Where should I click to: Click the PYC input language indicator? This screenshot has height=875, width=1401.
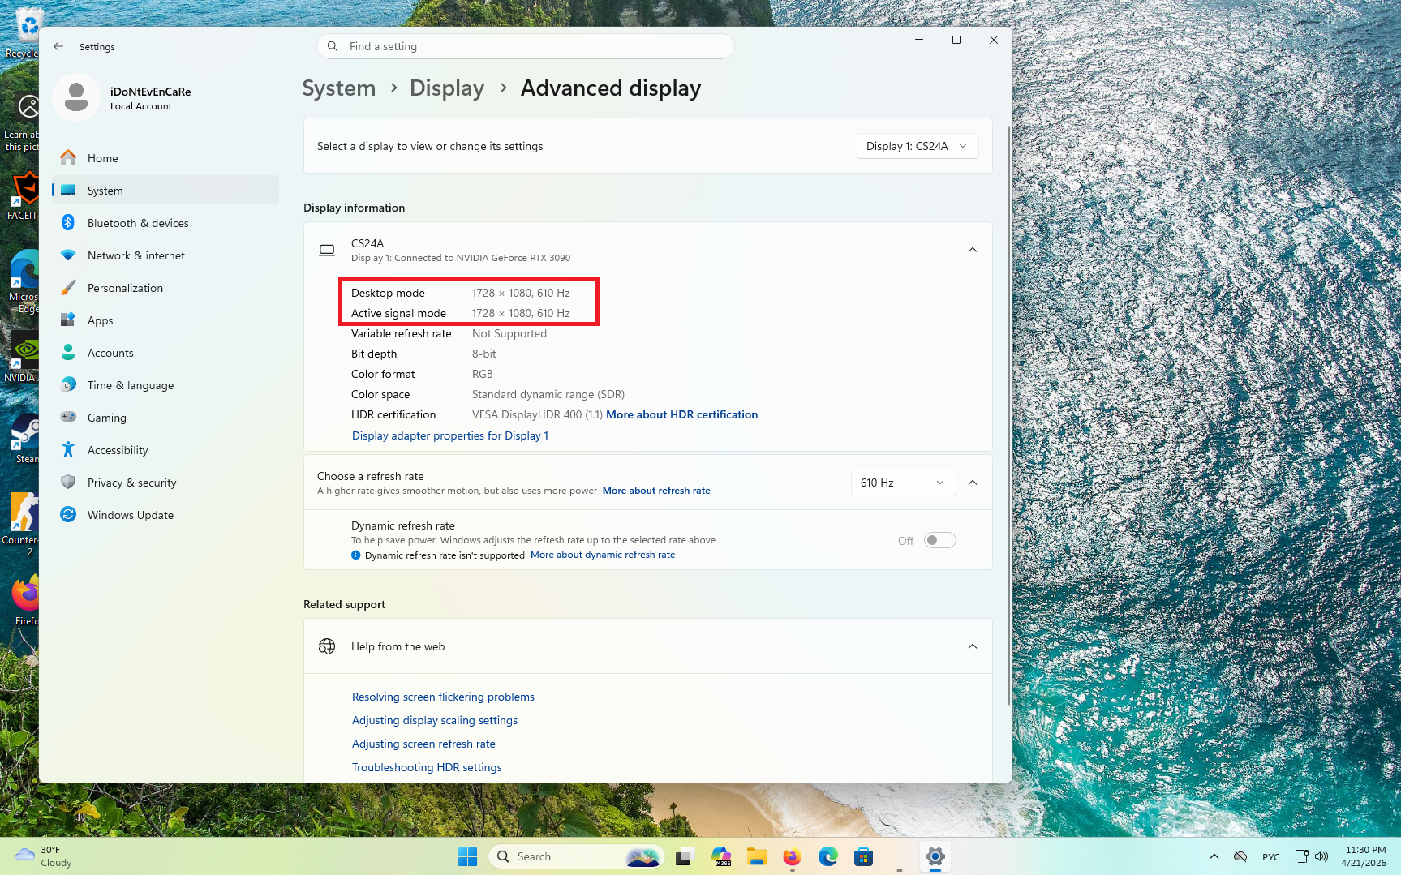pos(1271,856)
